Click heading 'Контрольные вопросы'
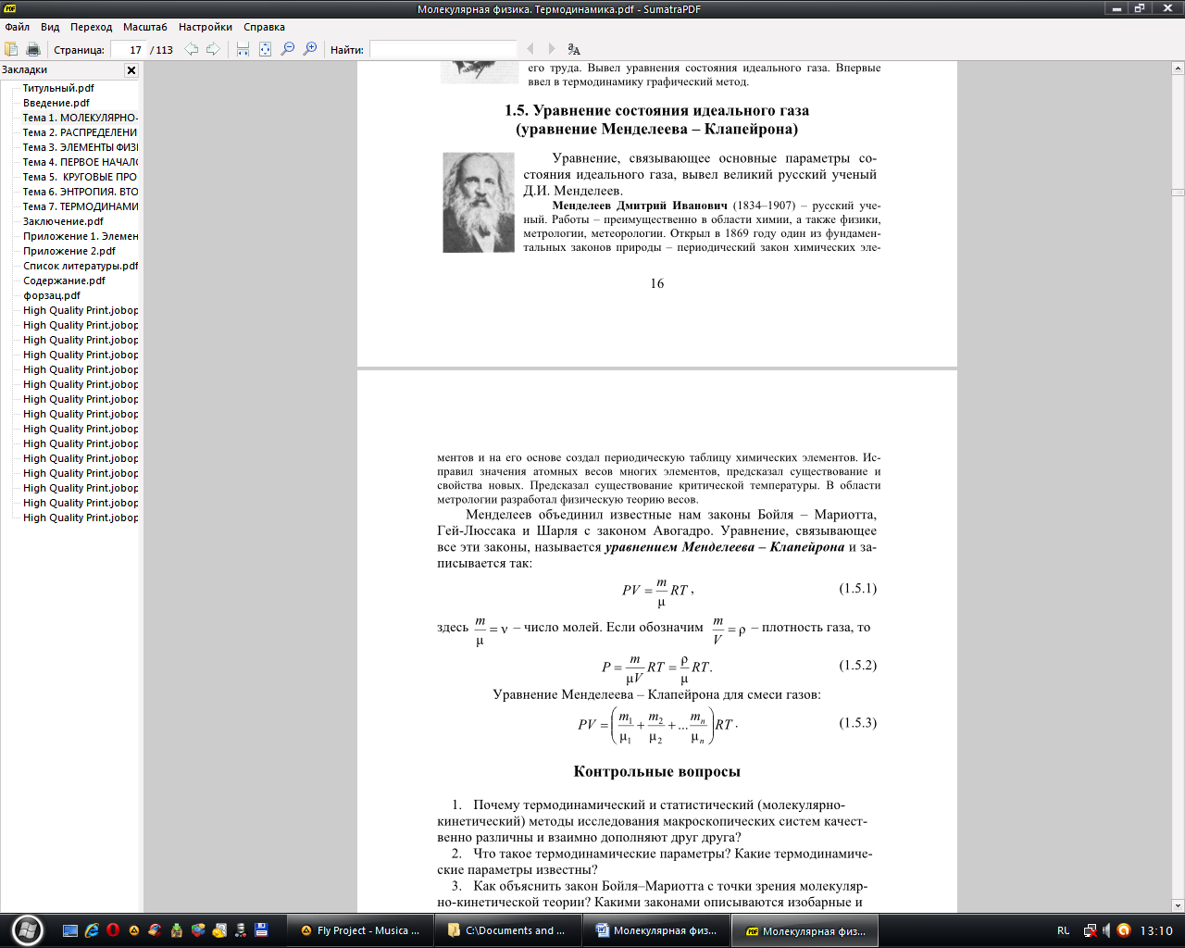 click(x=657, y=771)
